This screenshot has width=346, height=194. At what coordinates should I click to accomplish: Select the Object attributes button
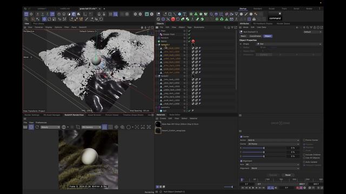268,36
